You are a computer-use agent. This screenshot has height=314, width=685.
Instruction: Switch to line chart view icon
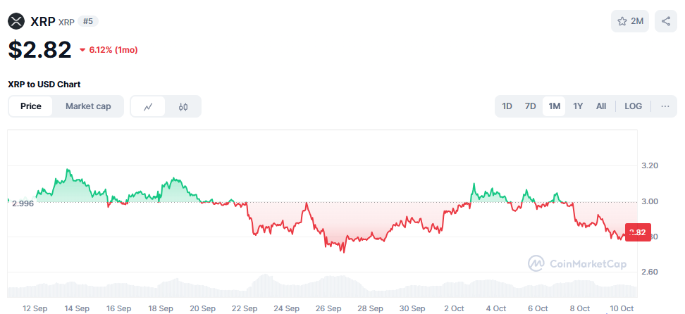(148, 107)
